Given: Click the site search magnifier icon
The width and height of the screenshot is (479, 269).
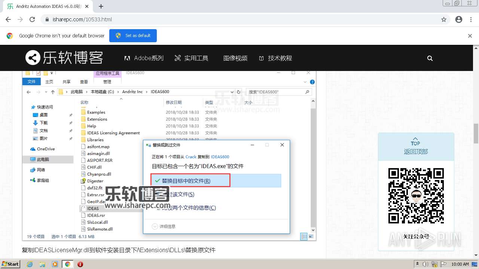Looking at the screenshot, I should (x=430, y=58).
